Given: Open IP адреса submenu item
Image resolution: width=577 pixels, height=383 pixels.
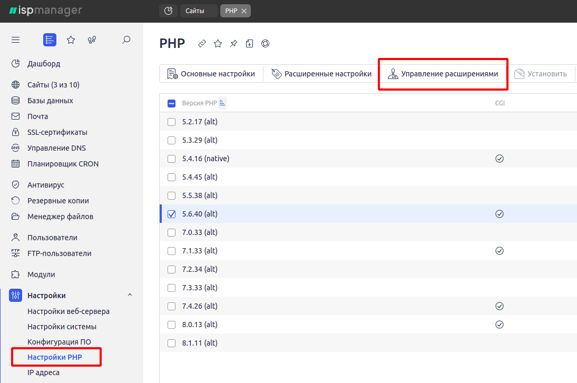Looking at the screenshot, I should pyautogui.click(x=43, y=372).
